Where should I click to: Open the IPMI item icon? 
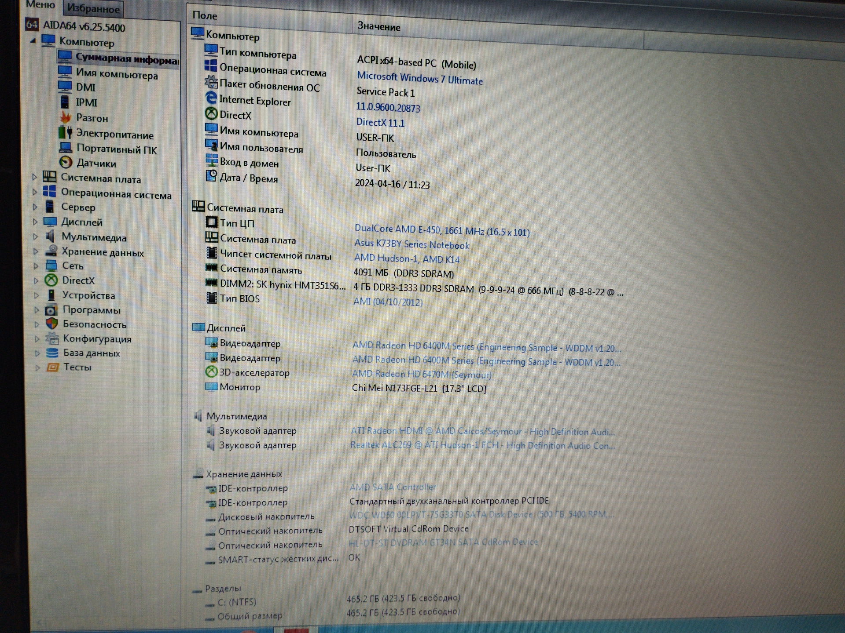click(x=65, y=102)
